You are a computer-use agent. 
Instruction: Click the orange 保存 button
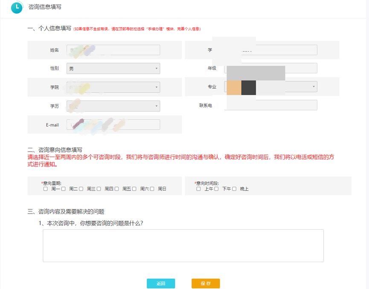[x=206, y=283]
